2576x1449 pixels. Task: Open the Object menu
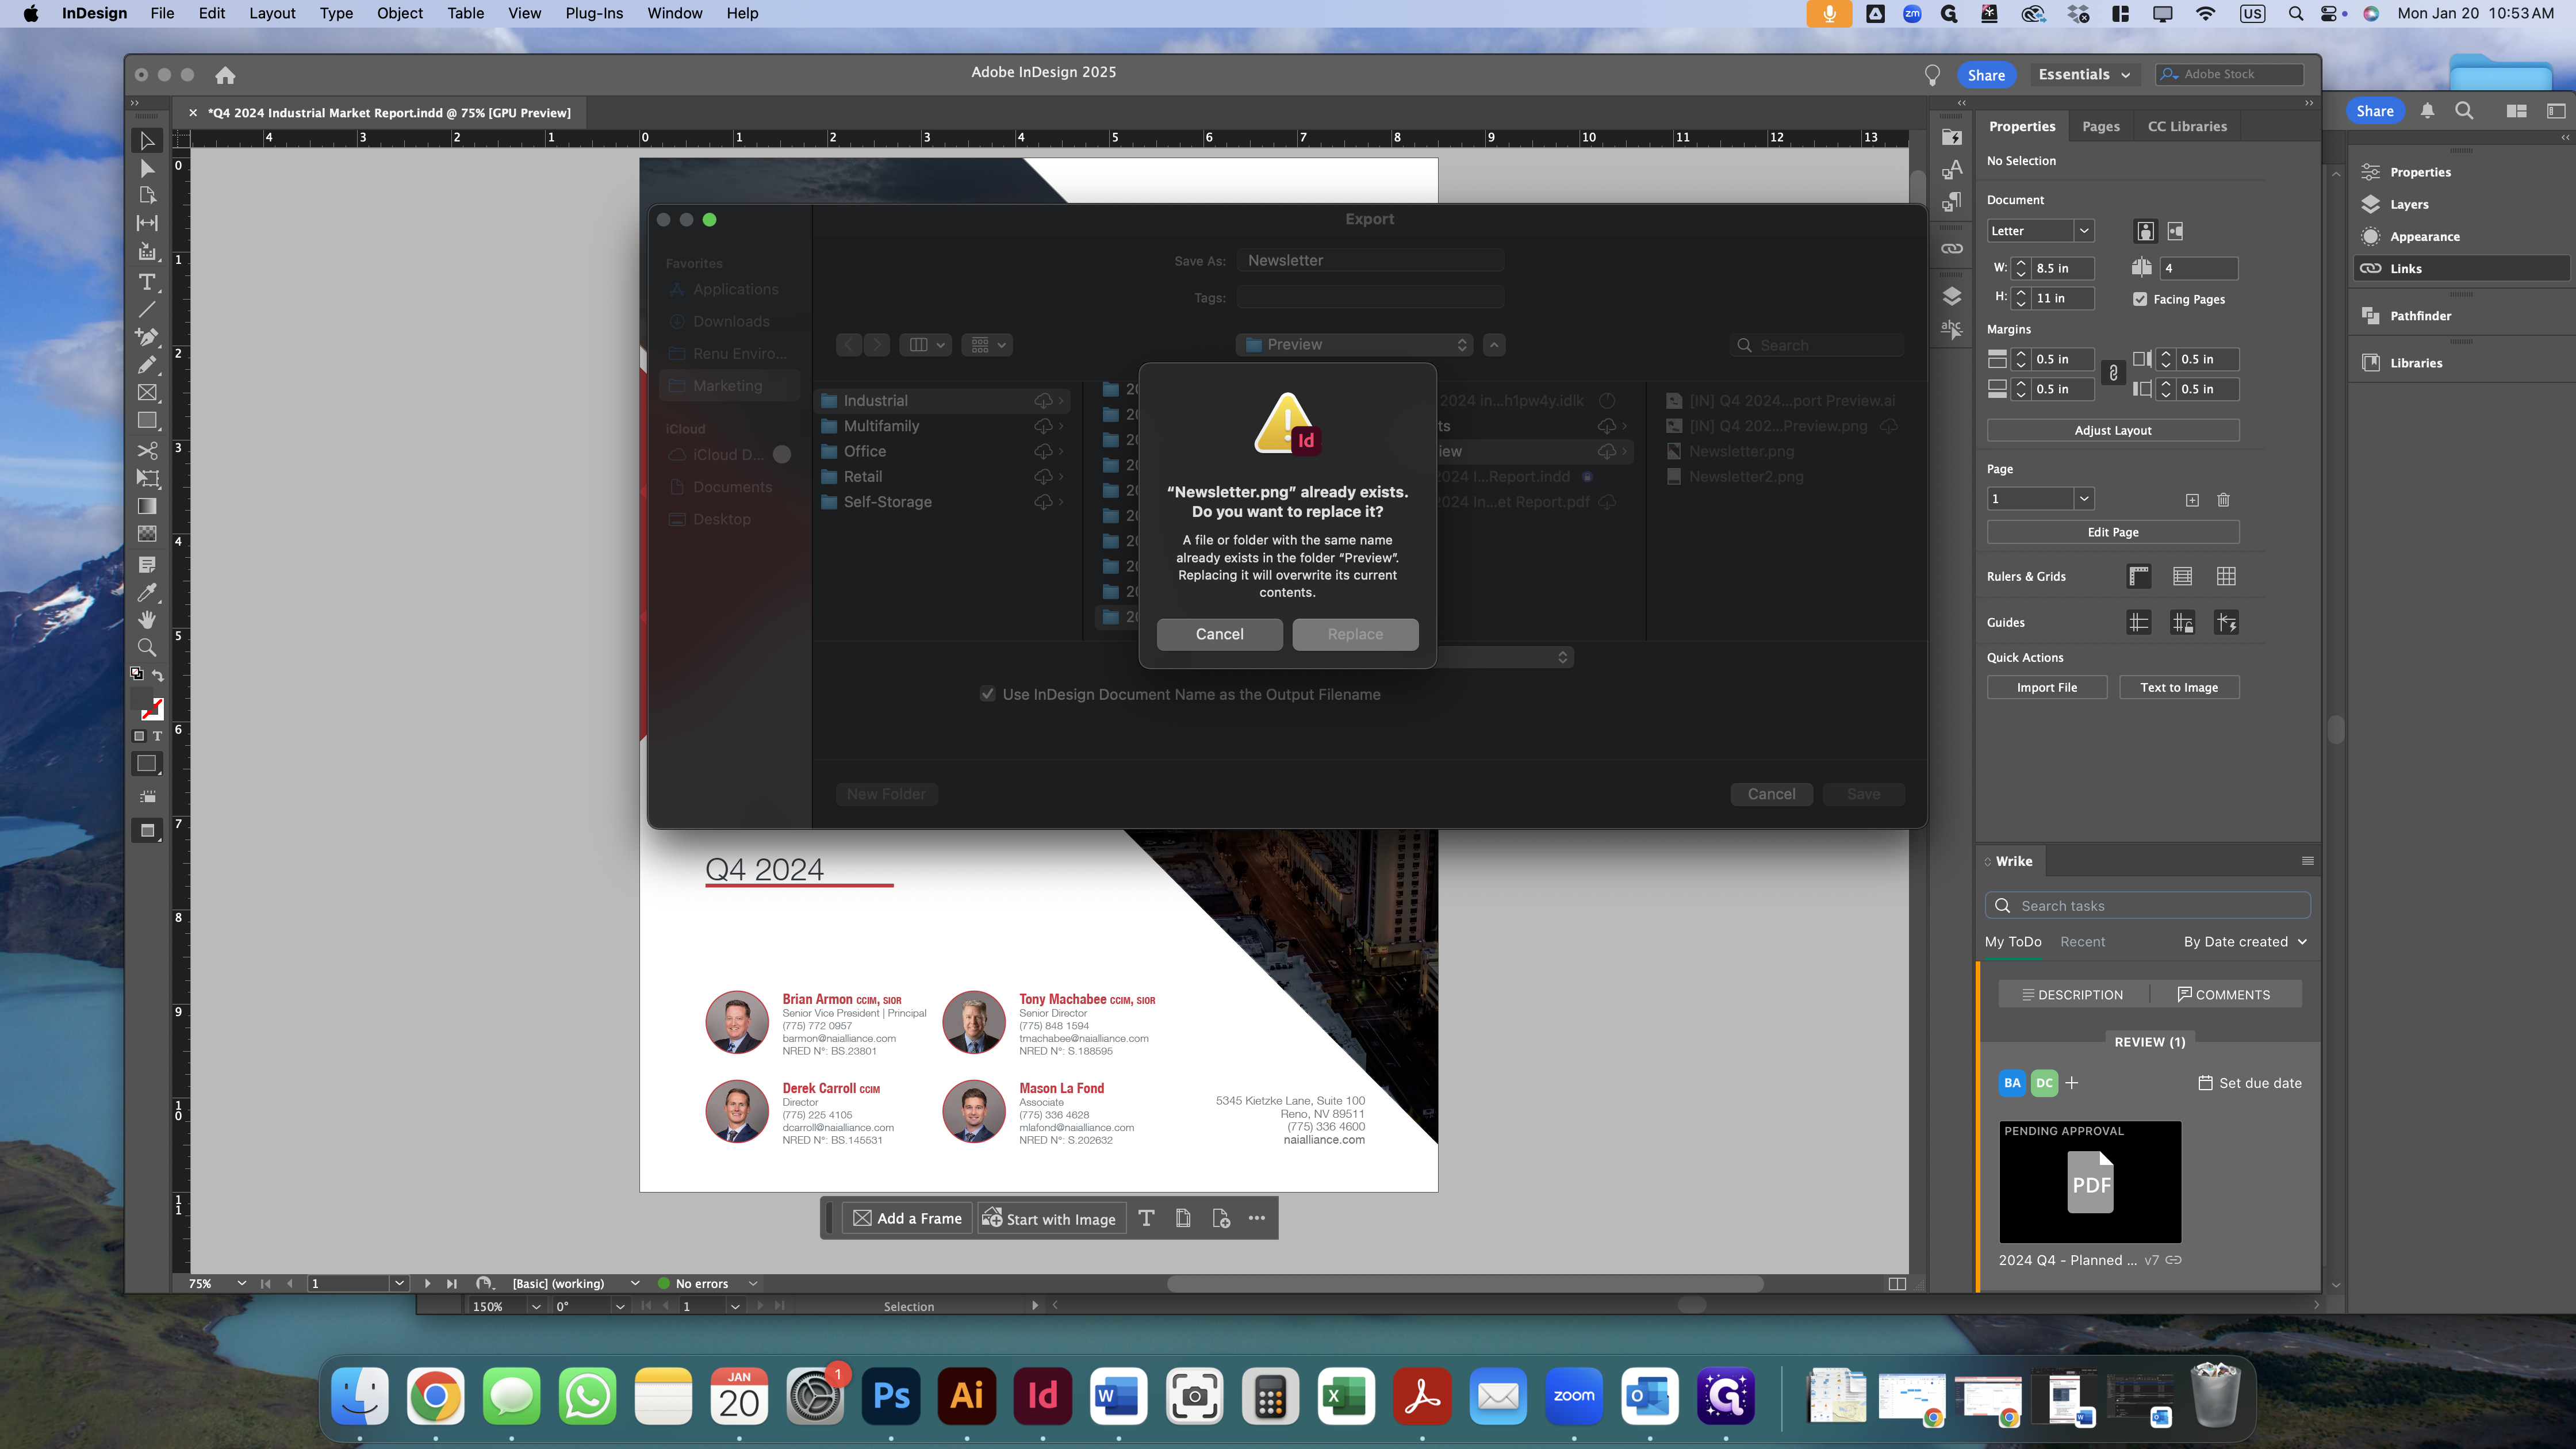tap(399, 13)
